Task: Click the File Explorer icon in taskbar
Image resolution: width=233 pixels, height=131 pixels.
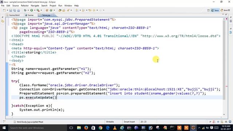Action: (x=79, y=128)
